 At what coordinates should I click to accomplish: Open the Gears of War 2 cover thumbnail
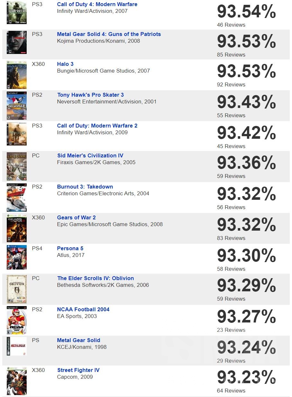(x=17, y=228)
